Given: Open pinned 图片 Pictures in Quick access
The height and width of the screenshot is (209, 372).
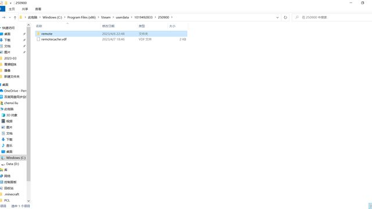Looking at the screenshot, I should point(8,52).
